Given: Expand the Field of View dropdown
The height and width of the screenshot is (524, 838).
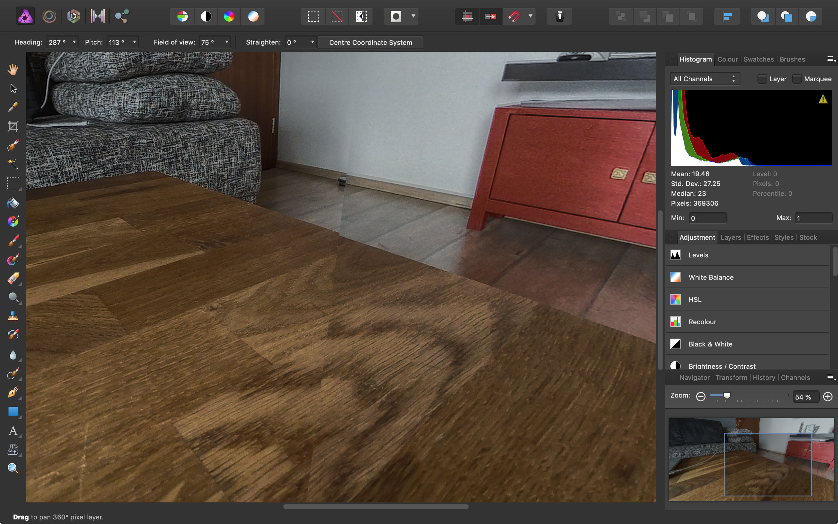Looking at the screenshot, I should click(x=227, y=42).
